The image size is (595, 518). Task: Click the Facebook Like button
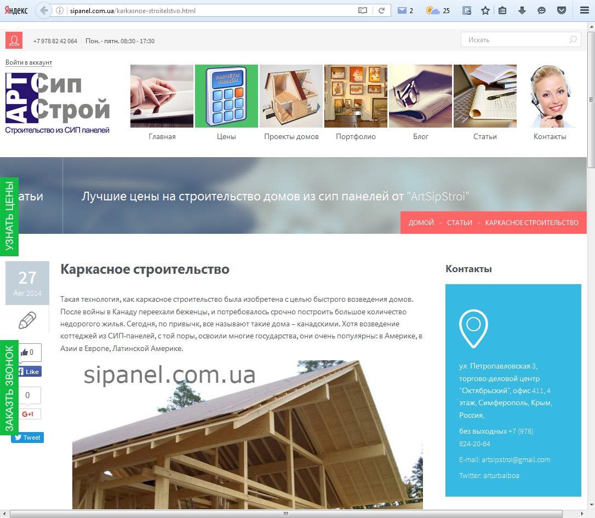pyautogui.click(x=29, y=372)
